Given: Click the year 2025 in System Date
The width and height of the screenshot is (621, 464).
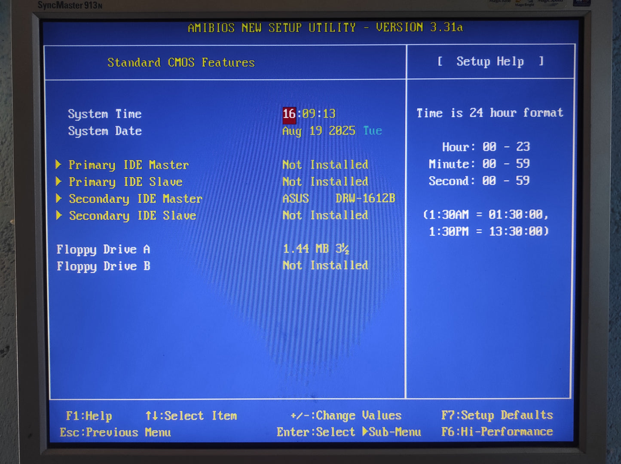Looking at the screenshot, I should 342,131.
